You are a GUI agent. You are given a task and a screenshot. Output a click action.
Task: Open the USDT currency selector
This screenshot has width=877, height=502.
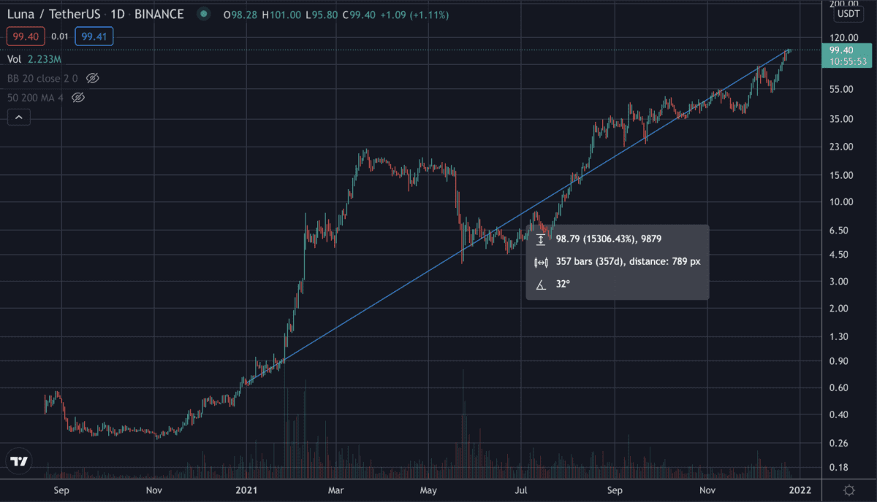(848, 14)
